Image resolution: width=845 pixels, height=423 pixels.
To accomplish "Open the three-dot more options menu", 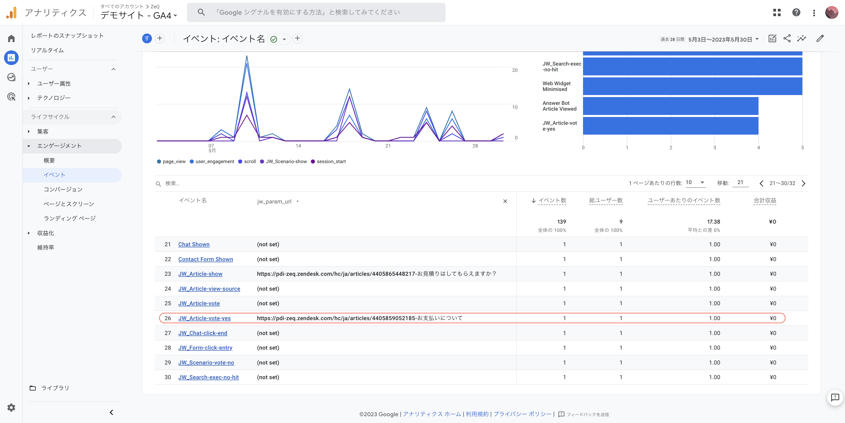I will (814, 13).
